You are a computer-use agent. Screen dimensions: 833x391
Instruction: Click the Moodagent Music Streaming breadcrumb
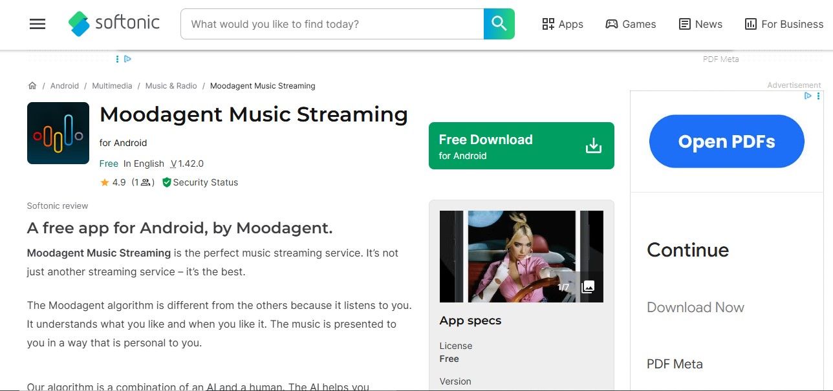pyautogui.click(x=263, y=86)
